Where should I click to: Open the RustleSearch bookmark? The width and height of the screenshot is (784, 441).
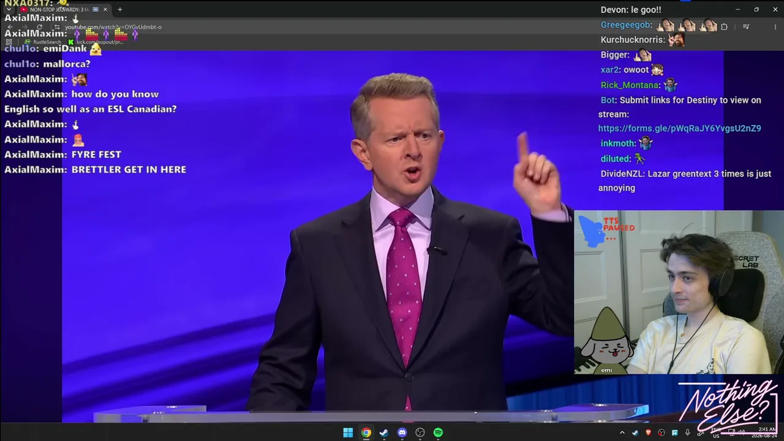click(x=43, y=42)
